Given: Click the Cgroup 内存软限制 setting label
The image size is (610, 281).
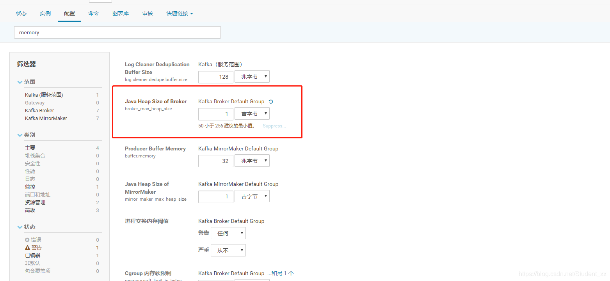Looking at the screenshot, I should (x=148, y=273).
